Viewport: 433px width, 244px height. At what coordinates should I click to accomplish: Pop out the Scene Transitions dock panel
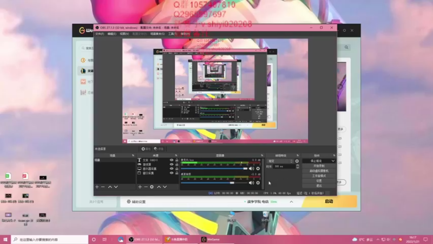point(297,156)
